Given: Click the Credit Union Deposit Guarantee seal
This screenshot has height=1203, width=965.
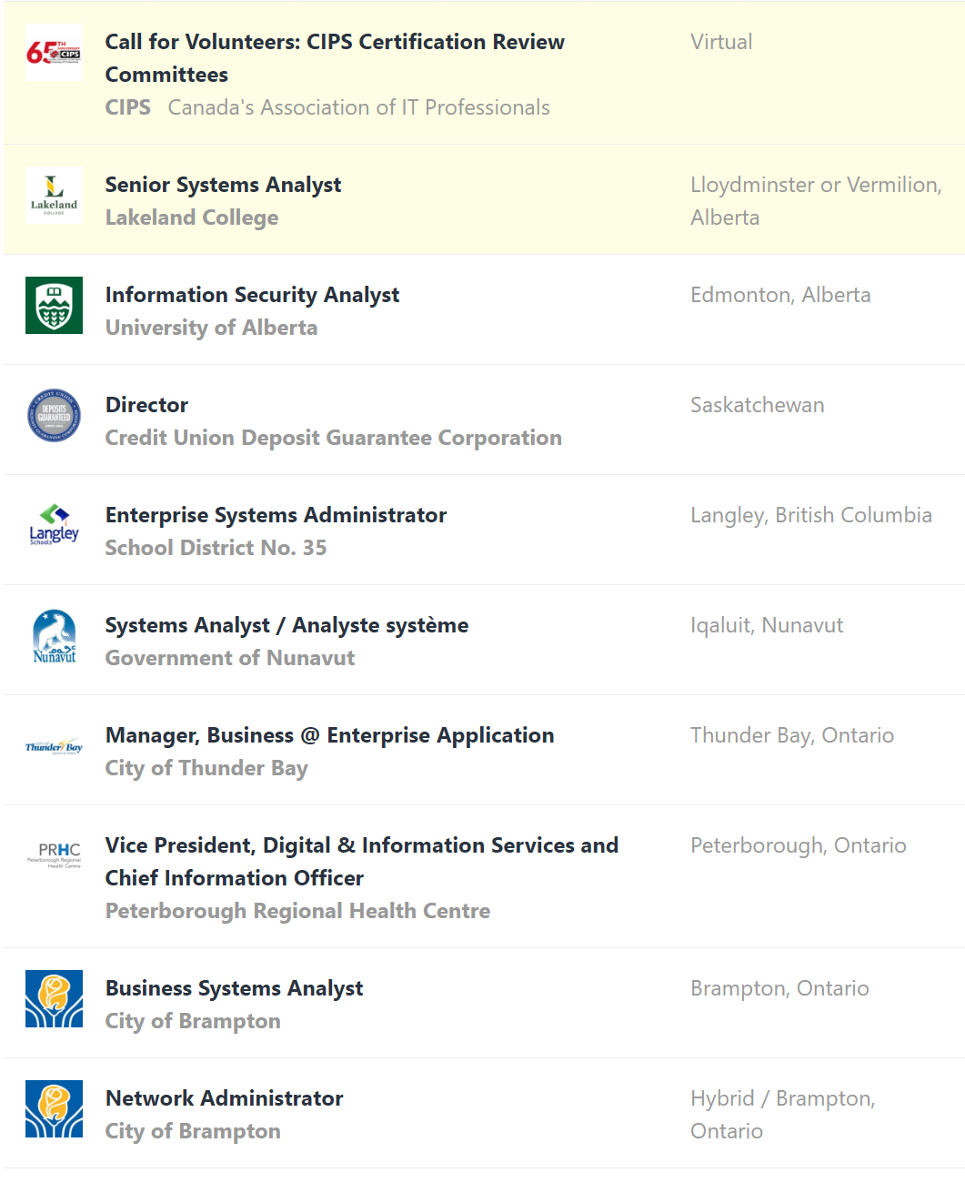Looking at the screenshot, I should pos(54,416).
